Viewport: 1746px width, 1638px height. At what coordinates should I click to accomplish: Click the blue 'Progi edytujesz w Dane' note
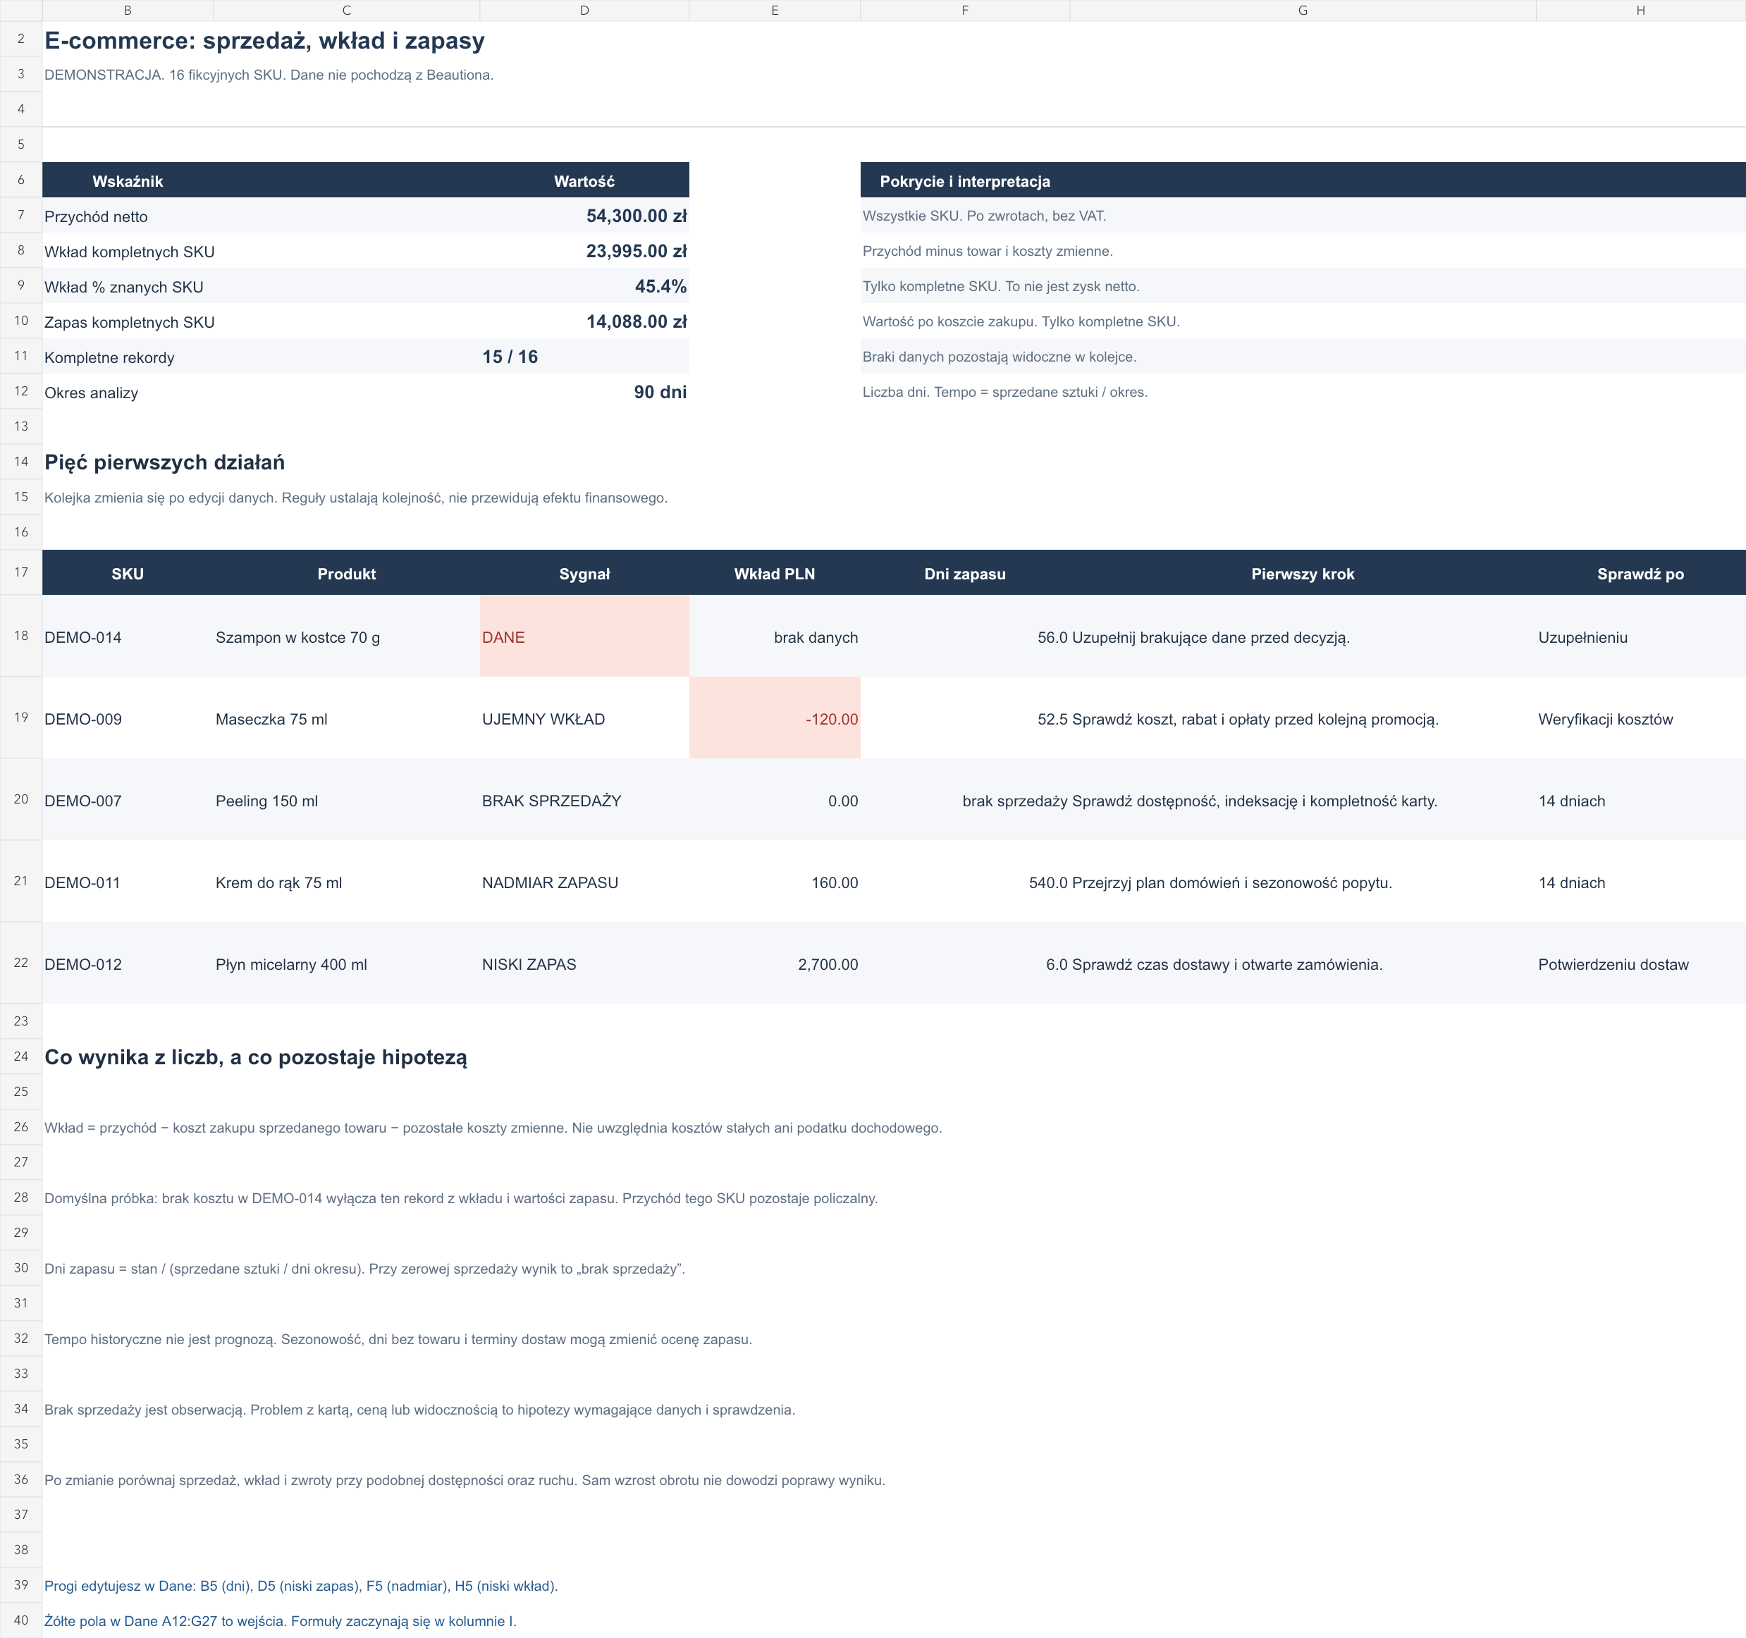click(301, 1585)
